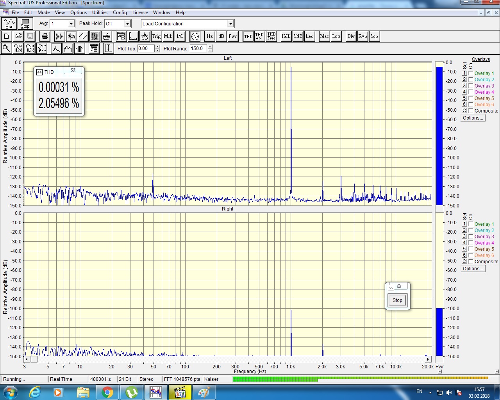Enable Overlay 1 checkbox in Left plot
Viewport: 500px width, 400px height.
(471, 73)
